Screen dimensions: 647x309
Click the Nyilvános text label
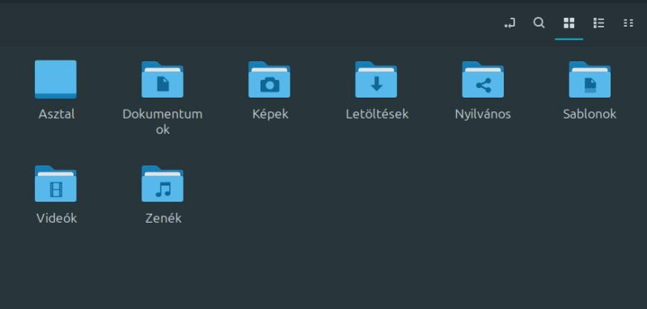[x=483, y=114]
